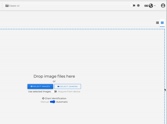Click the Use selected images label
Viewport: 167px width, 124px height.
[40, 92]
